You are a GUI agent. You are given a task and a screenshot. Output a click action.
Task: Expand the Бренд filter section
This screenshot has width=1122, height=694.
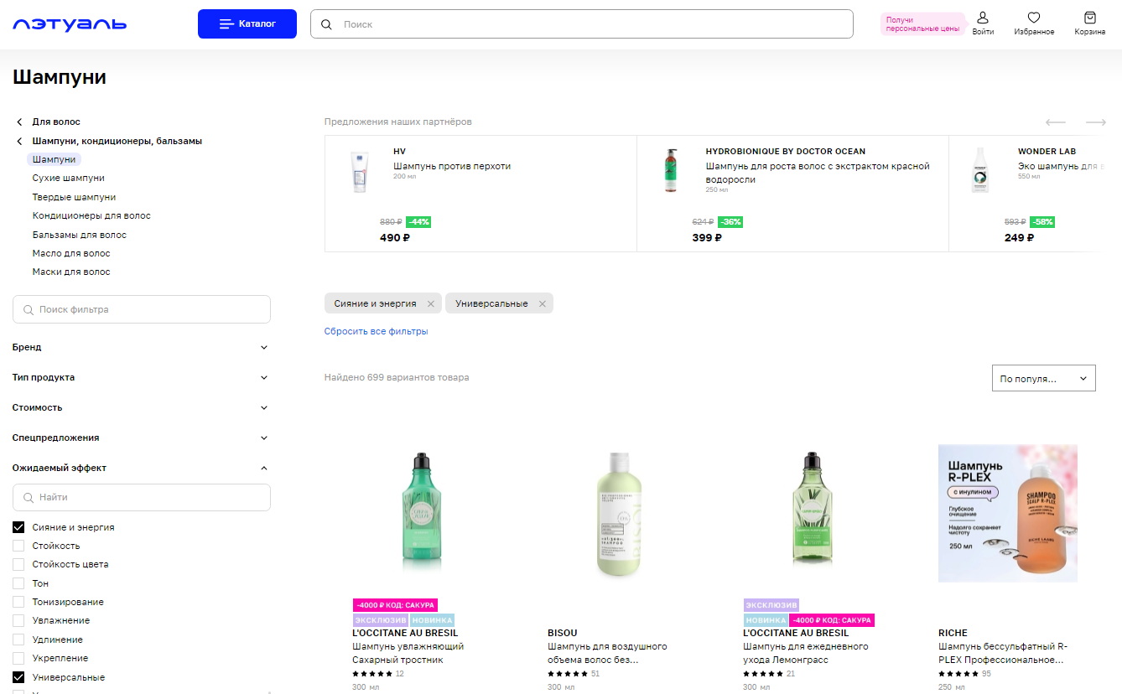click(x=141, y=347)
